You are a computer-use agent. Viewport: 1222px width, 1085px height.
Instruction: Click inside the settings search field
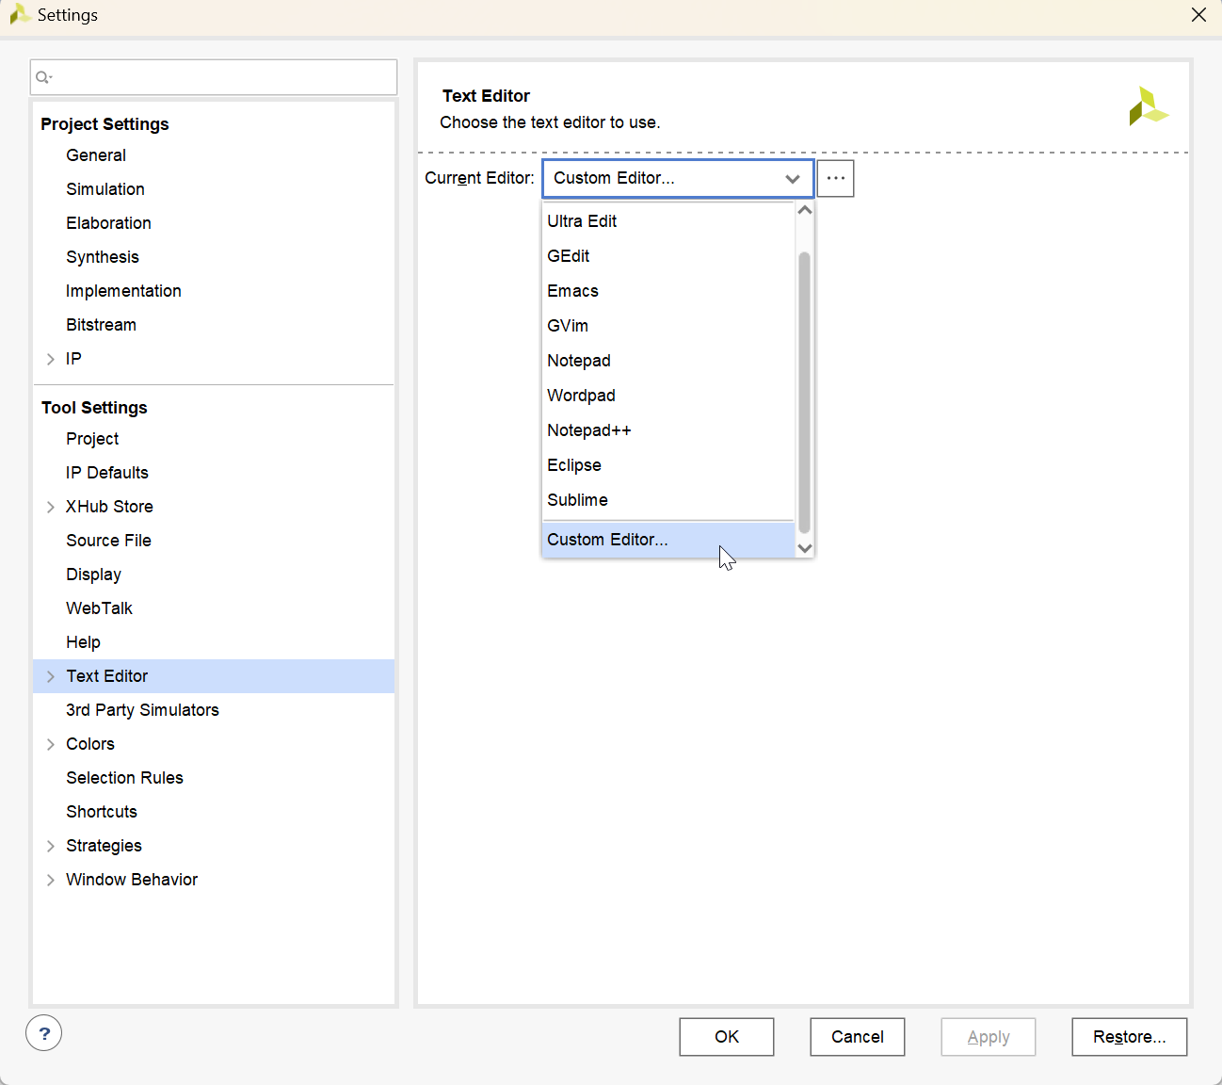coord(214,77)
